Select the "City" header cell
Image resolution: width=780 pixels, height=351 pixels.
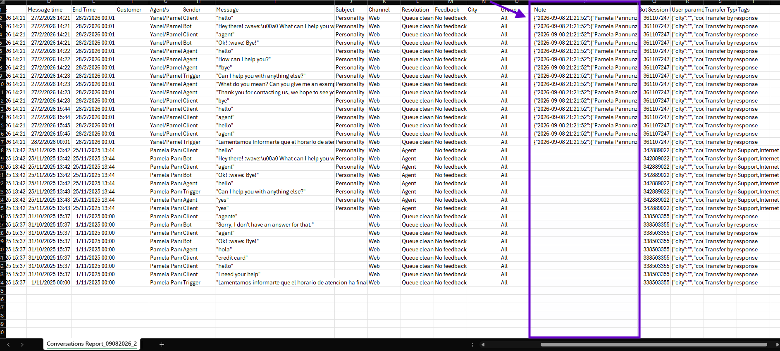[x=483, y=10]
